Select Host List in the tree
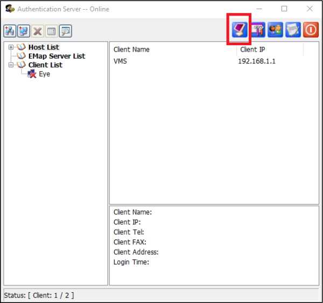 point(44,47)
